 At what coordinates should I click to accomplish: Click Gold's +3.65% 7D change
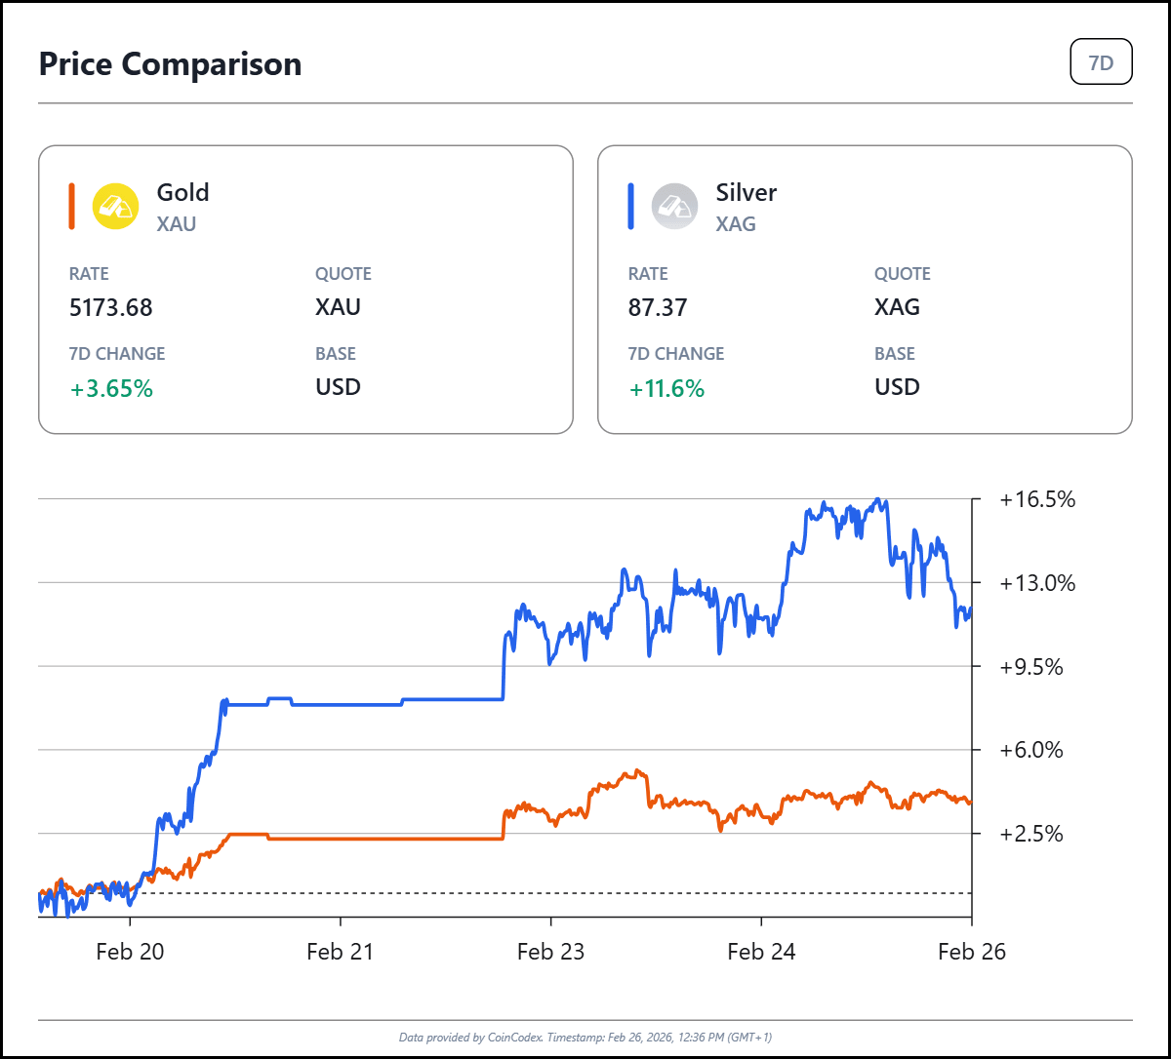[x=111, y=388]
